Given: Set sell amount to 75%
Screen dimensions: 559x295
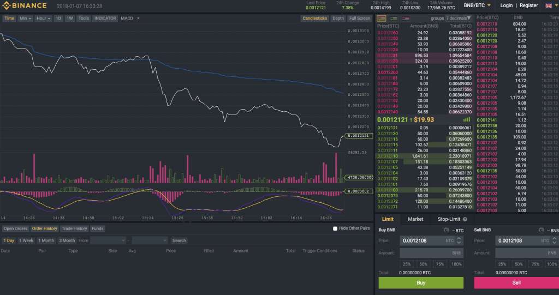Looking at the screenshot, I should click(x=536, y=264).
